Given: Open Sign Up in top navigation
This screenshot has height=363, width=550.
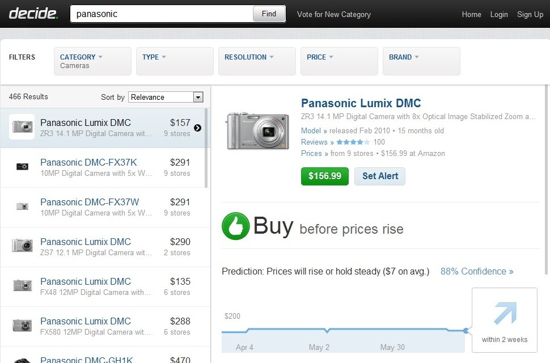Looking at the screenshot, I should click(530, 14).
